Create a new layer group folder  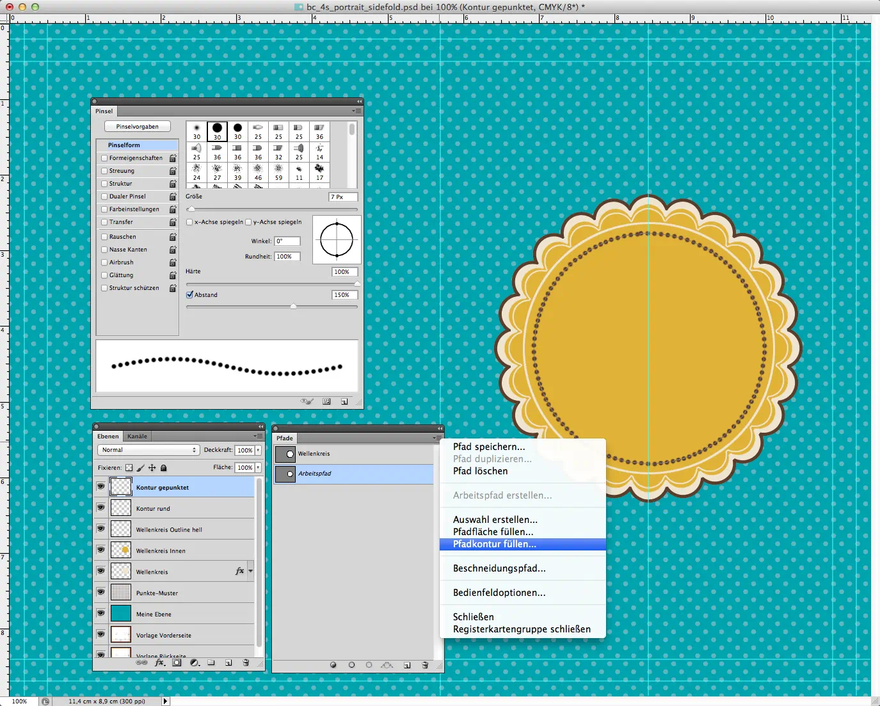click(211, 663)
